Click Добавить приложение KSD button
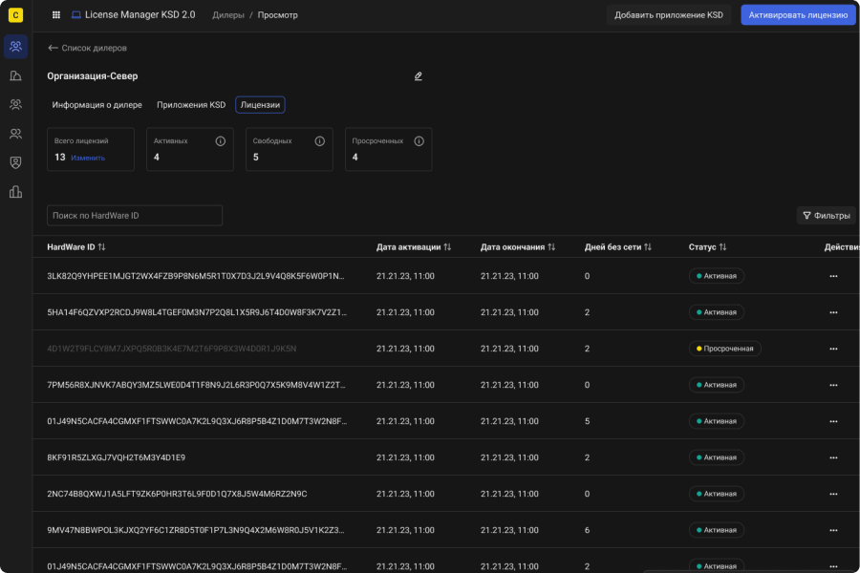The height and width of the screenshot is (573, 860). pyautogui.click(x=669, y=15)
